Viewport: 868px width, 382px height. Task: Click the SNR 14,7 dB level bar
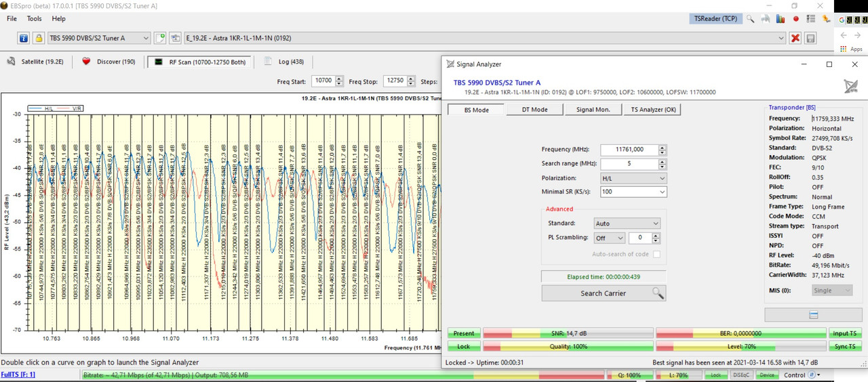tap(568, 333)
